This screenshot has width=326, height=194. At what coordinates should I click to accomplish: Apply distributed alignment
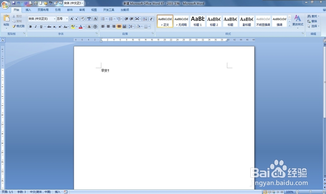[x=124, y=26]
